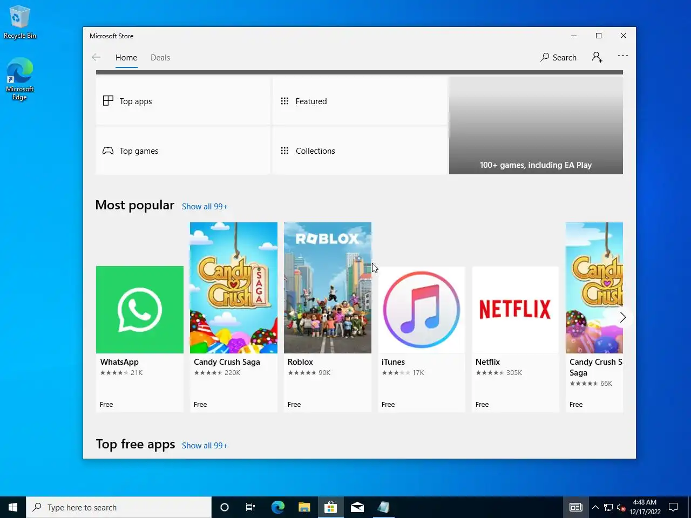The height and width of the screenshot is (518, 691).
Task: Open the Mail app from taskbar
Action: (x=357, y=507)
